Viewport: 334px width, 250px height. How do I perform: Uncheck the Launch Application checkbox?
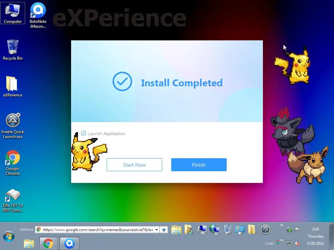coord(83,133)
